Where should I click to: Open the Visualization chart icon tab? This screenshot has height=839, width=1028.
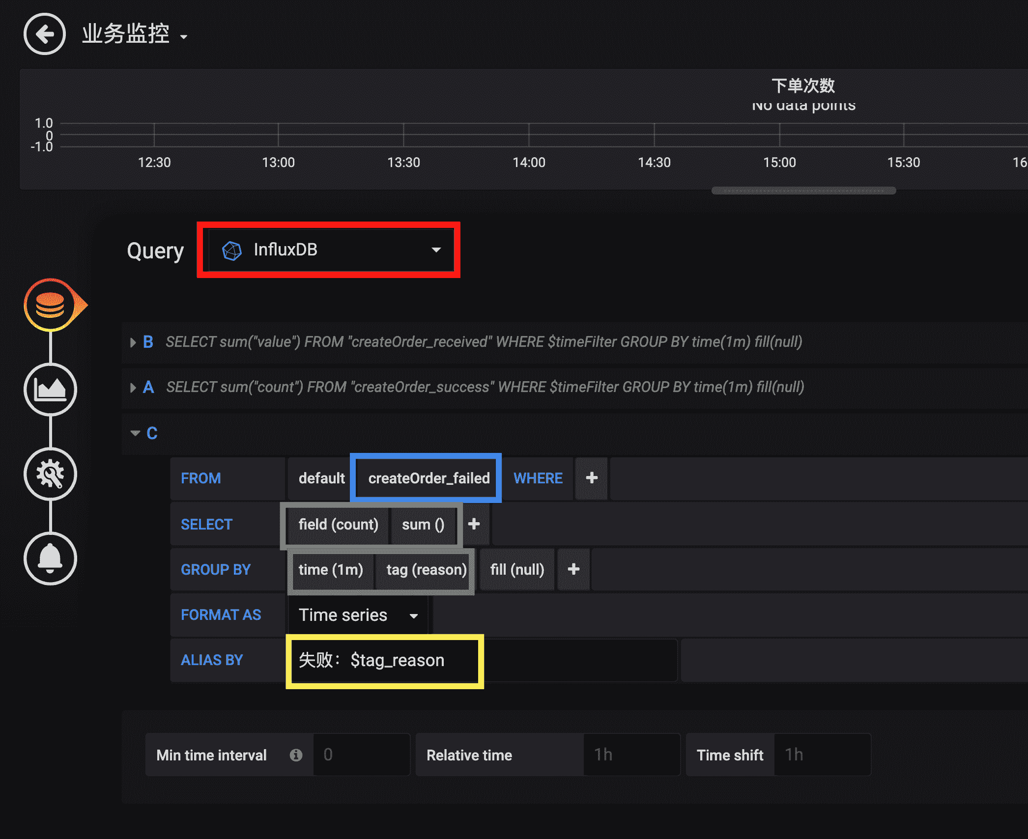coord(50,390)
